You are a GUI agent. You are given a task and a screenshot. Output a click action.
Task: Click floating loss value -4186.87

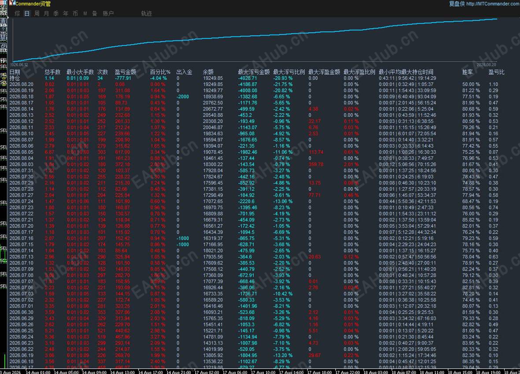click(x=248, y=84)
